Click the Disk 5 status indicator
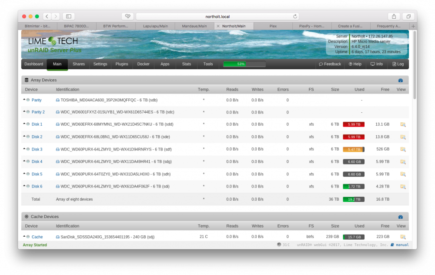This screenshot has width=435, height=275. click(28, 174)
